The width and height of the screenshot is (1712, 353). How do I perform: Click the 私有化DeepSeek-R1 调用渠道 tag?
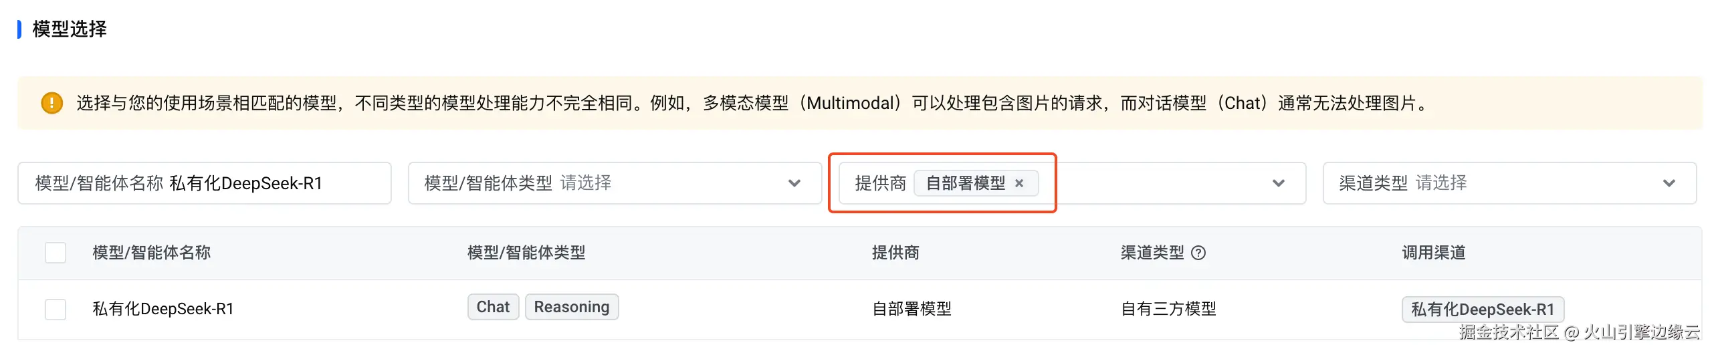pos(1482,310)
